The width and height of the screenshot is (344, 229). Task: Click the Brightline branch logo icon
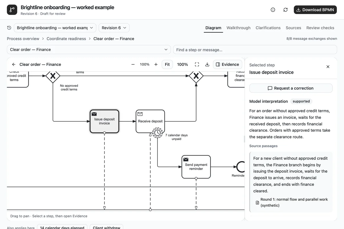(x=12, y=10)
